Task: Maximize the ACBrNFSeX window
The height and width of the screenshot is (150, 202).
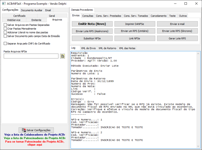Action: [186, 4]
